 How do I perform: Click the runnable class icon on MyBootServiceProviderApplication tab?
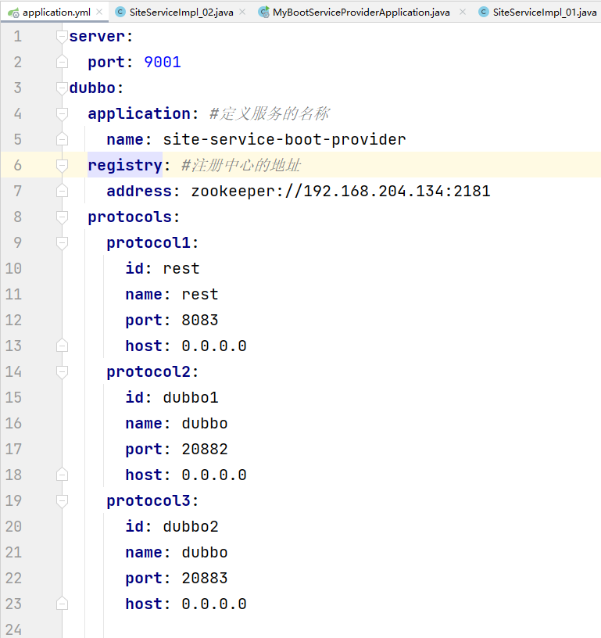pos(264,13)
